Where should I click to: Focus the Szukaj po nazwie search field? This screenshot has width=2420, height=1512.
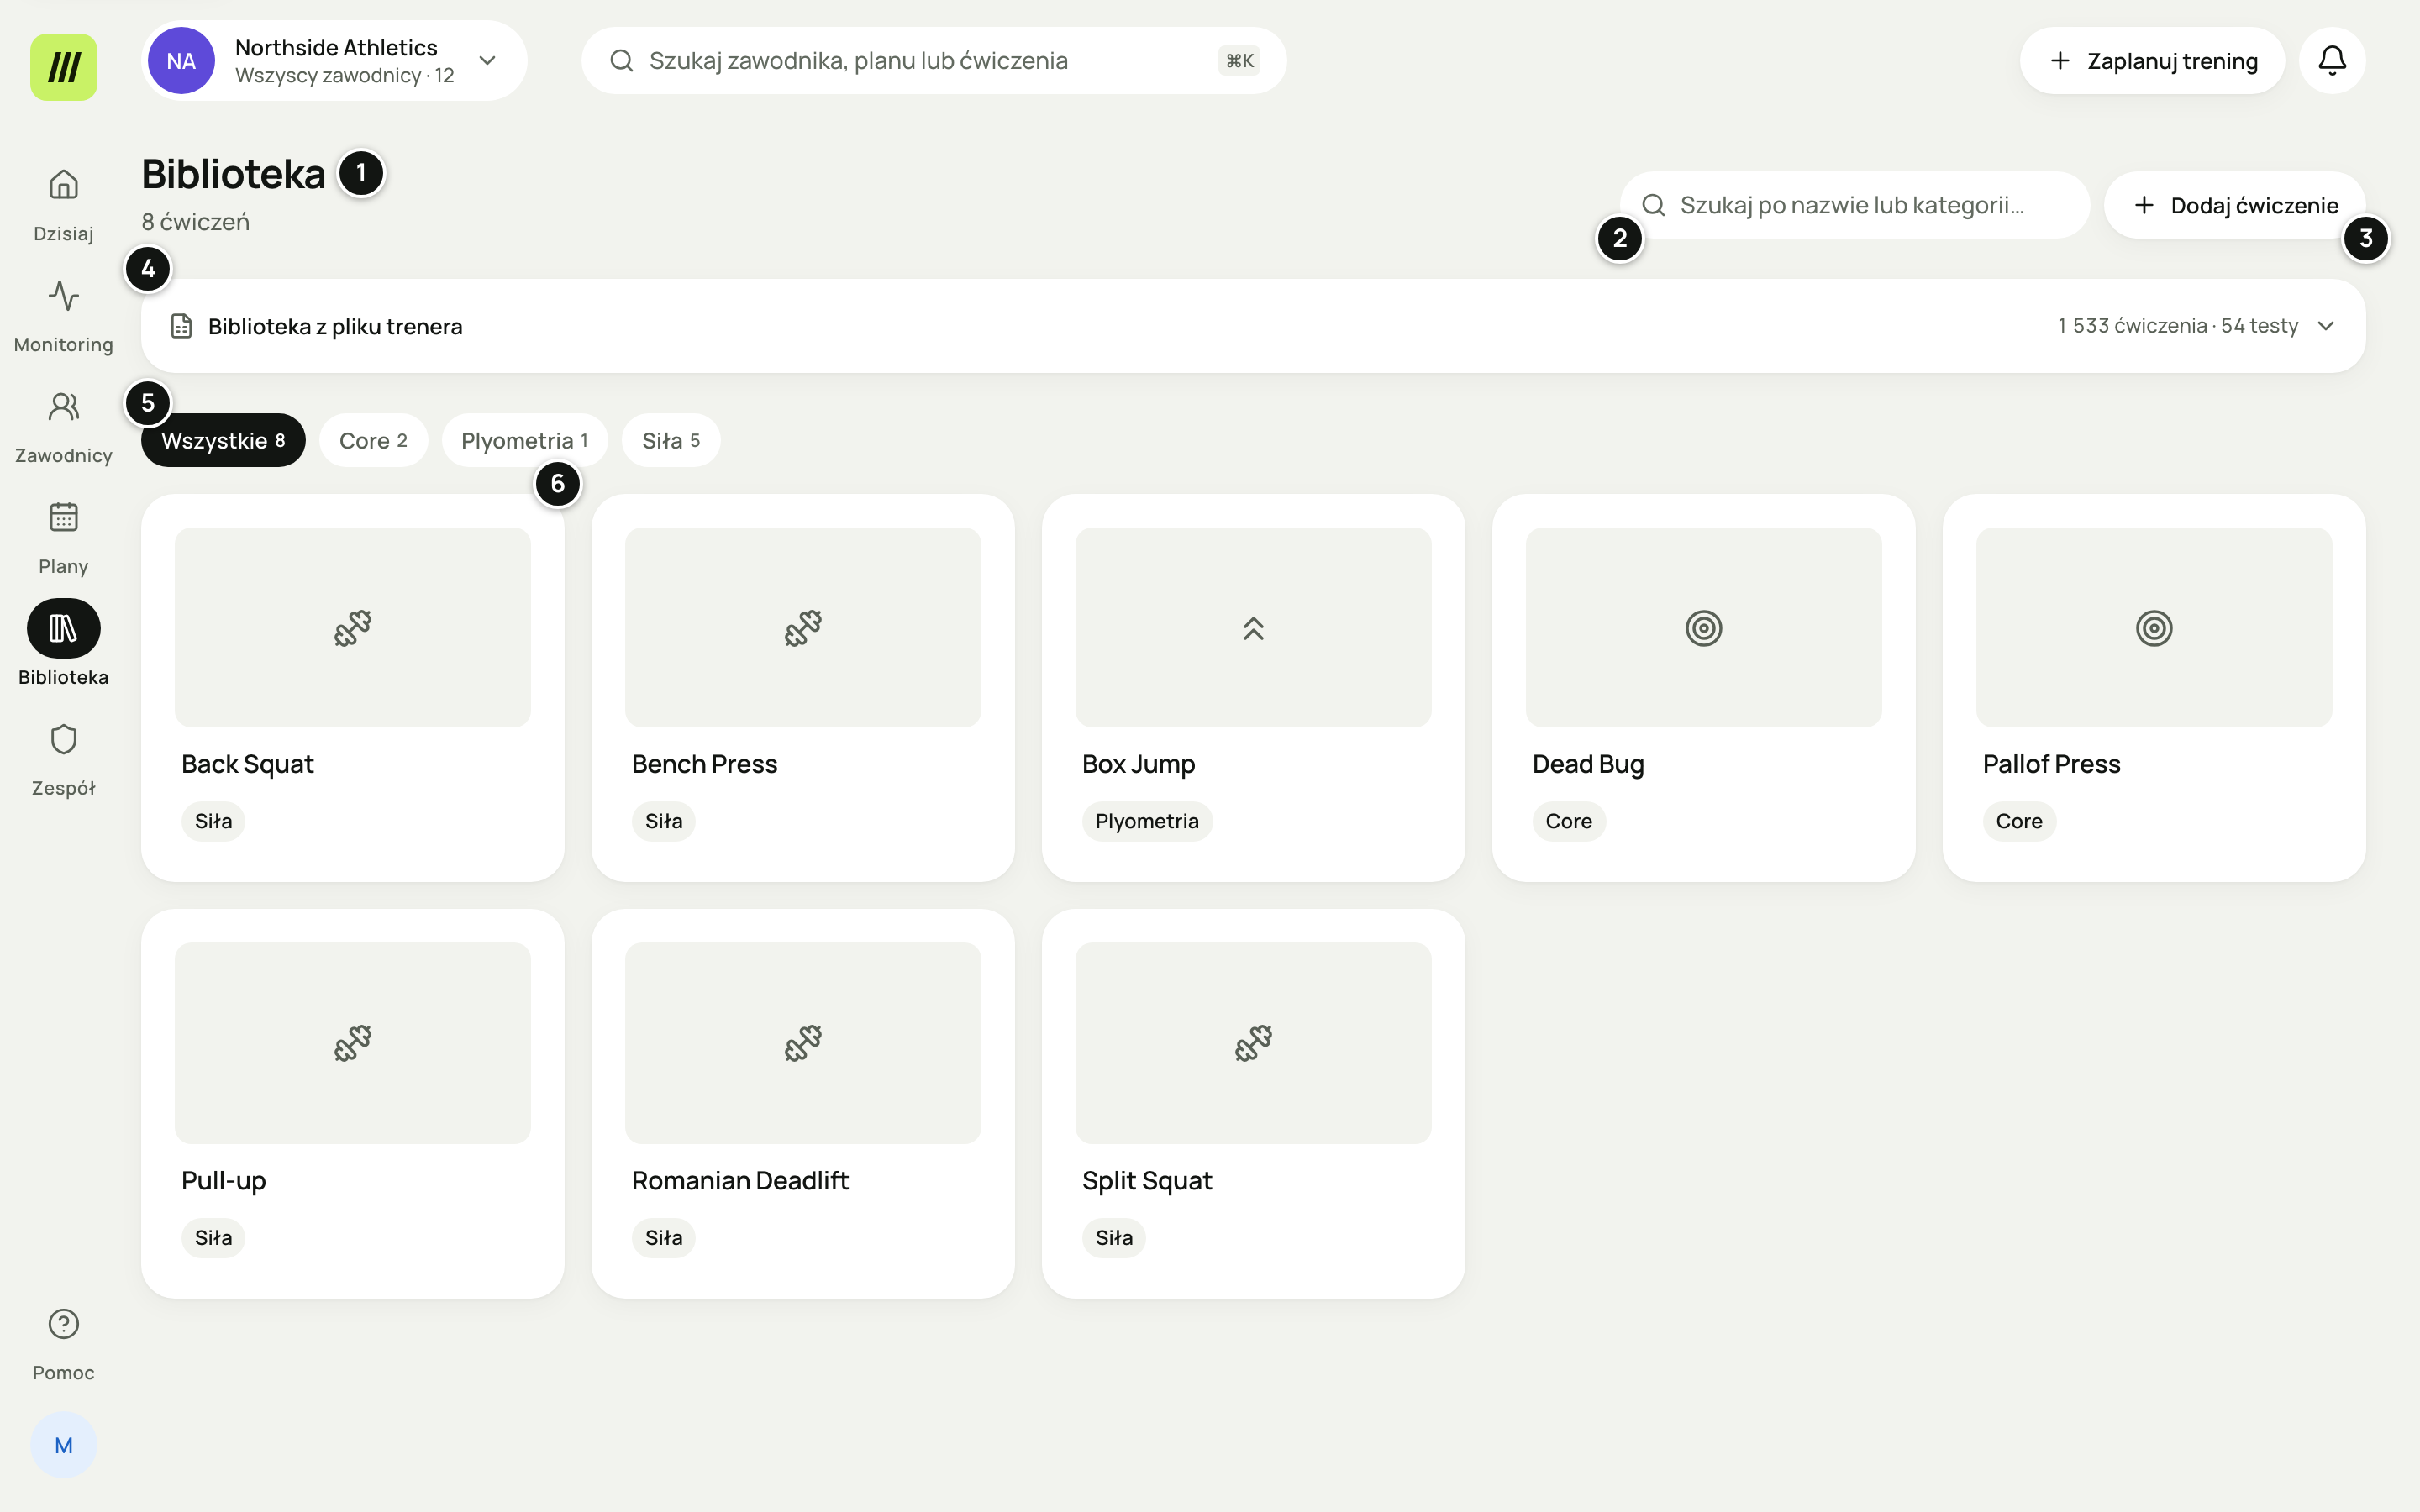[1855, 205]
